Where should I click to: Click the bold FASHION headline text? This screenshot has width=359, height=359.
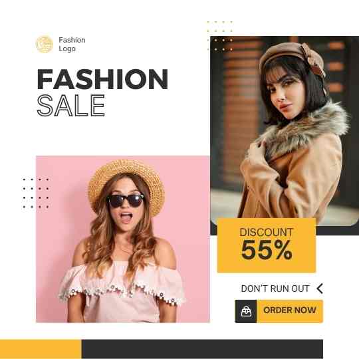tap(102, 79)
